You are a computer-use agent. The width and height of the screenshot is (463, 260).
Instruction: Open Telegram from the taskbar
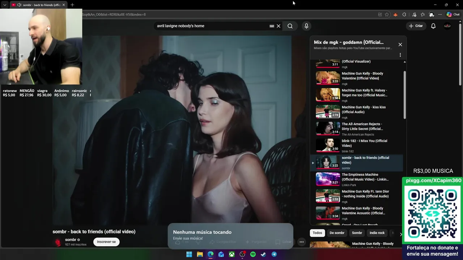click(x=274, y=254)
